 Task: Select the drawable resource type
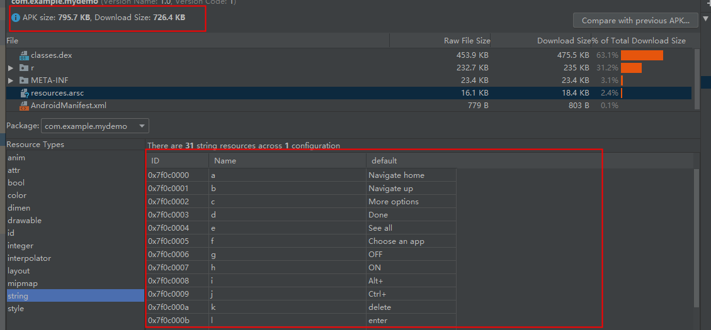coord(25,221)
